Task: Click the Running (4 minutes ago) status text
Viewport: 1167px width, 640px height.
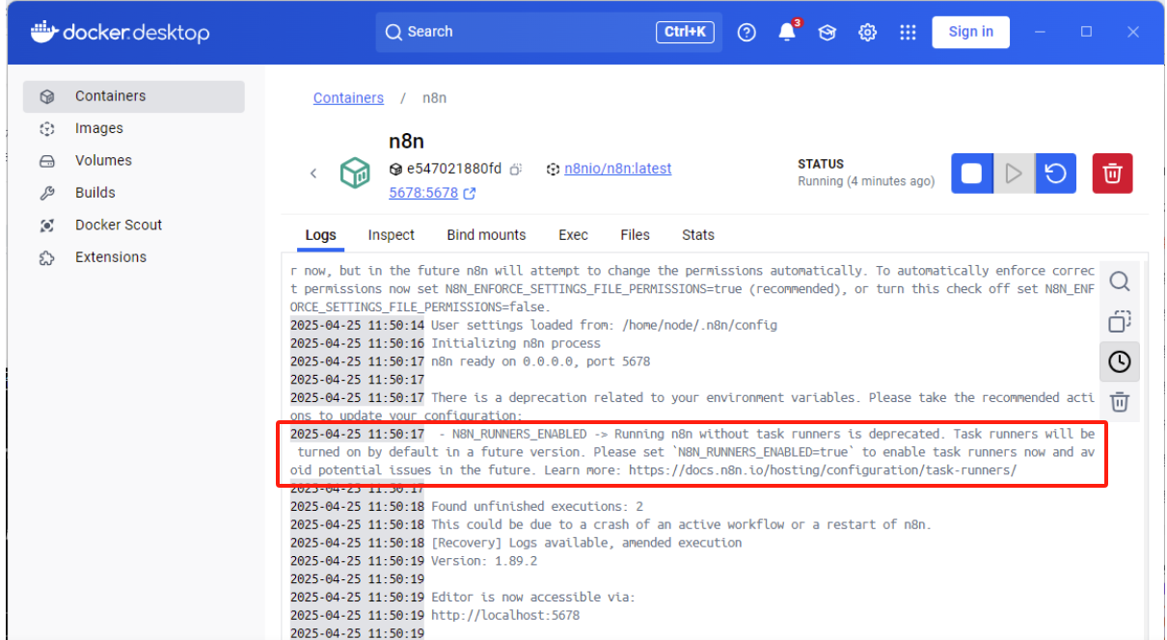Action: coord(866,181)
